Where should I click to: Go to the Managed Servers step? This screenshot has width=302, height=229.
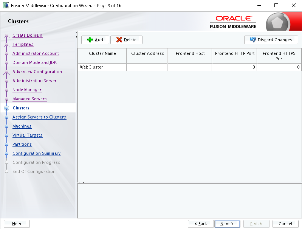tap(29, 99)
